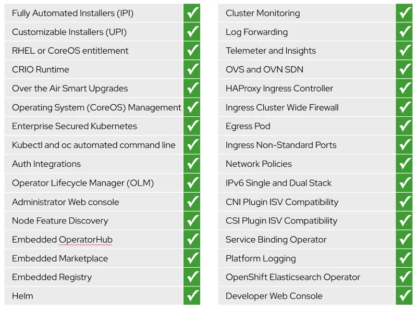Click the green check for HAProxy Ingress Controller

tap(404, 89)
